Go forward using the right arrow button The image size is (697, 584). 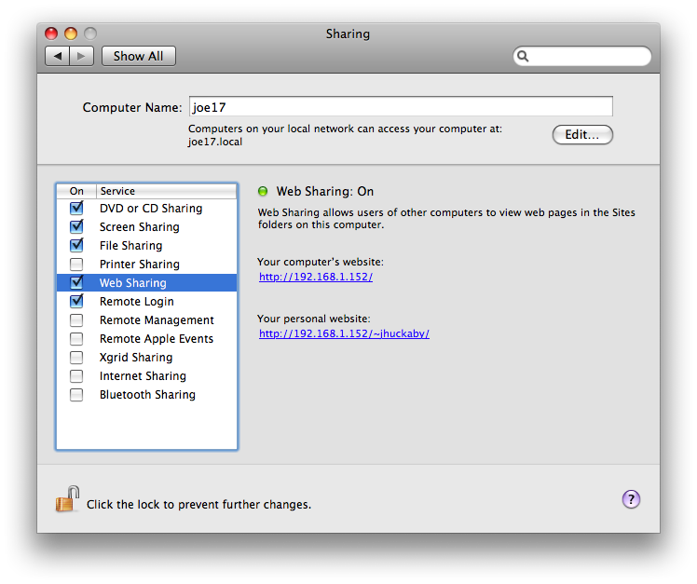[x=82, y=56]
